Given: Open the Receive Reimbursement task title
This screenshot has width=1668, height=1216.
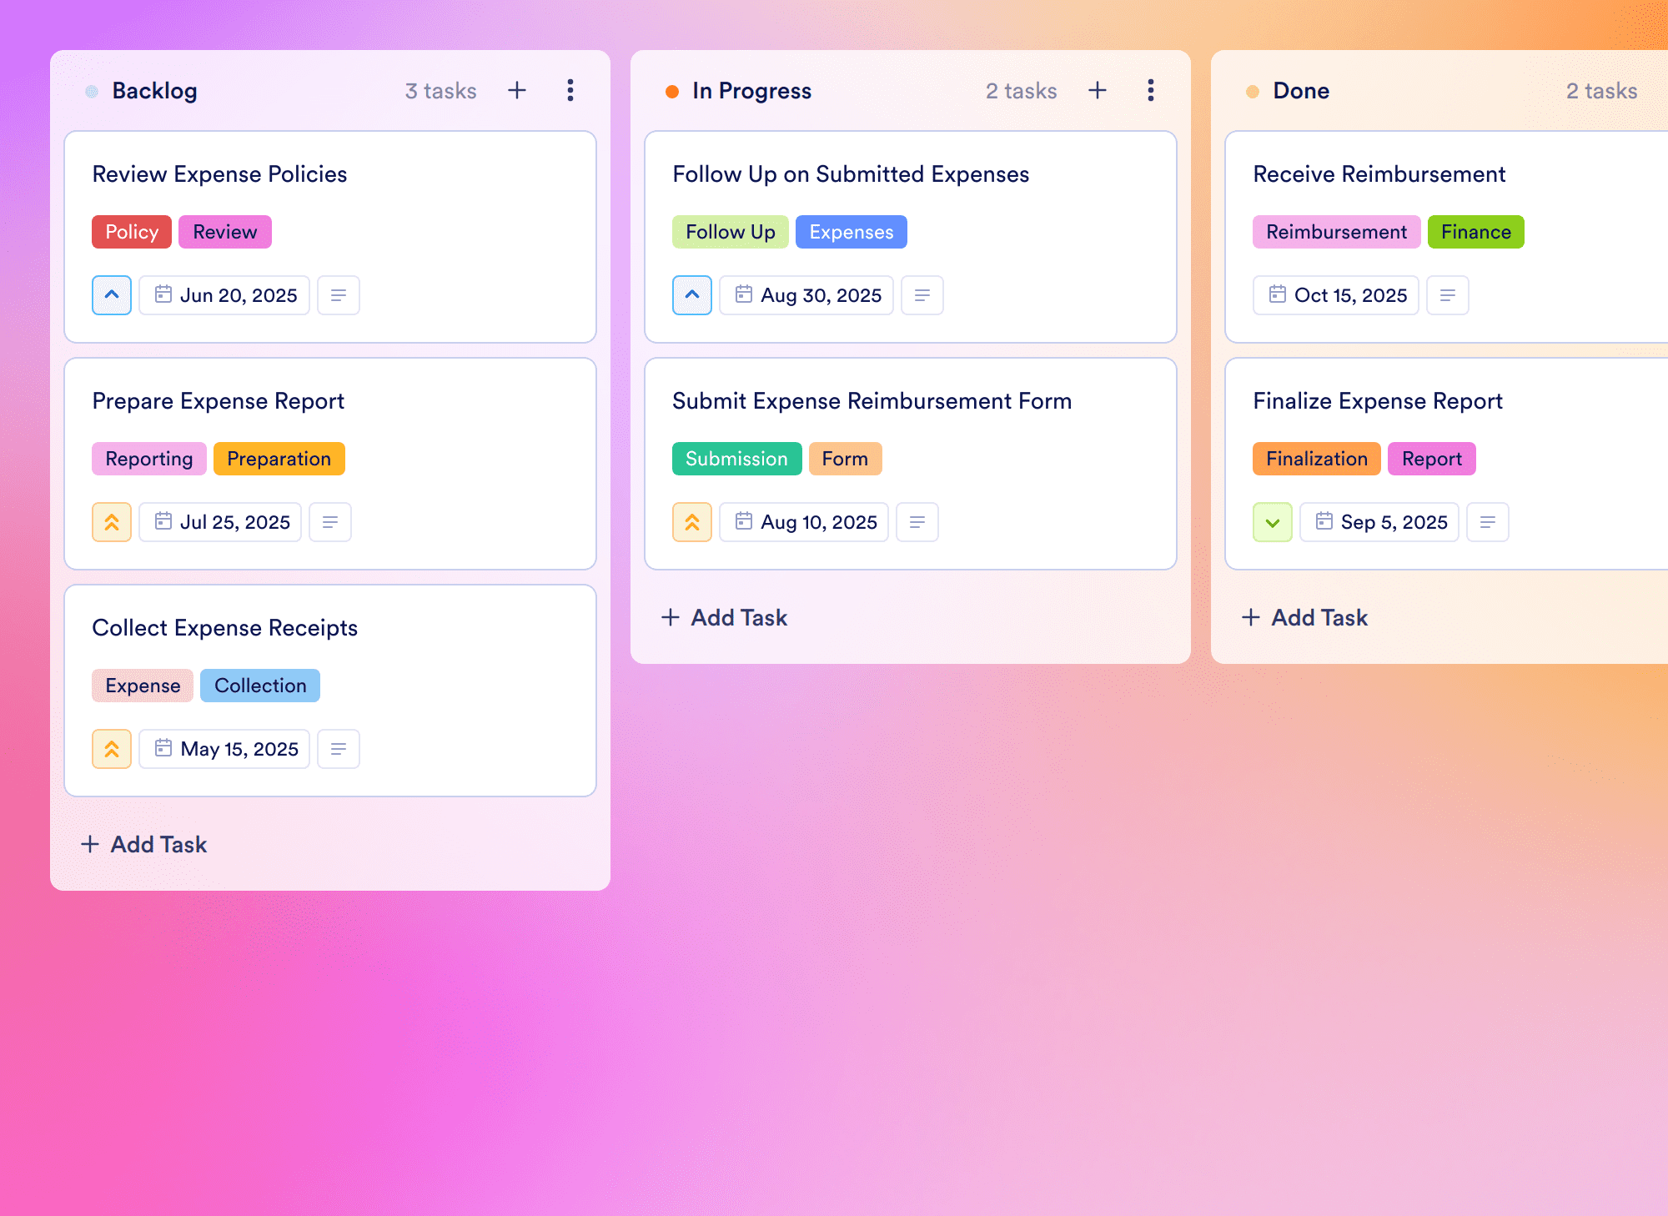Looking at the screenshot, I should coord(1379,173).
